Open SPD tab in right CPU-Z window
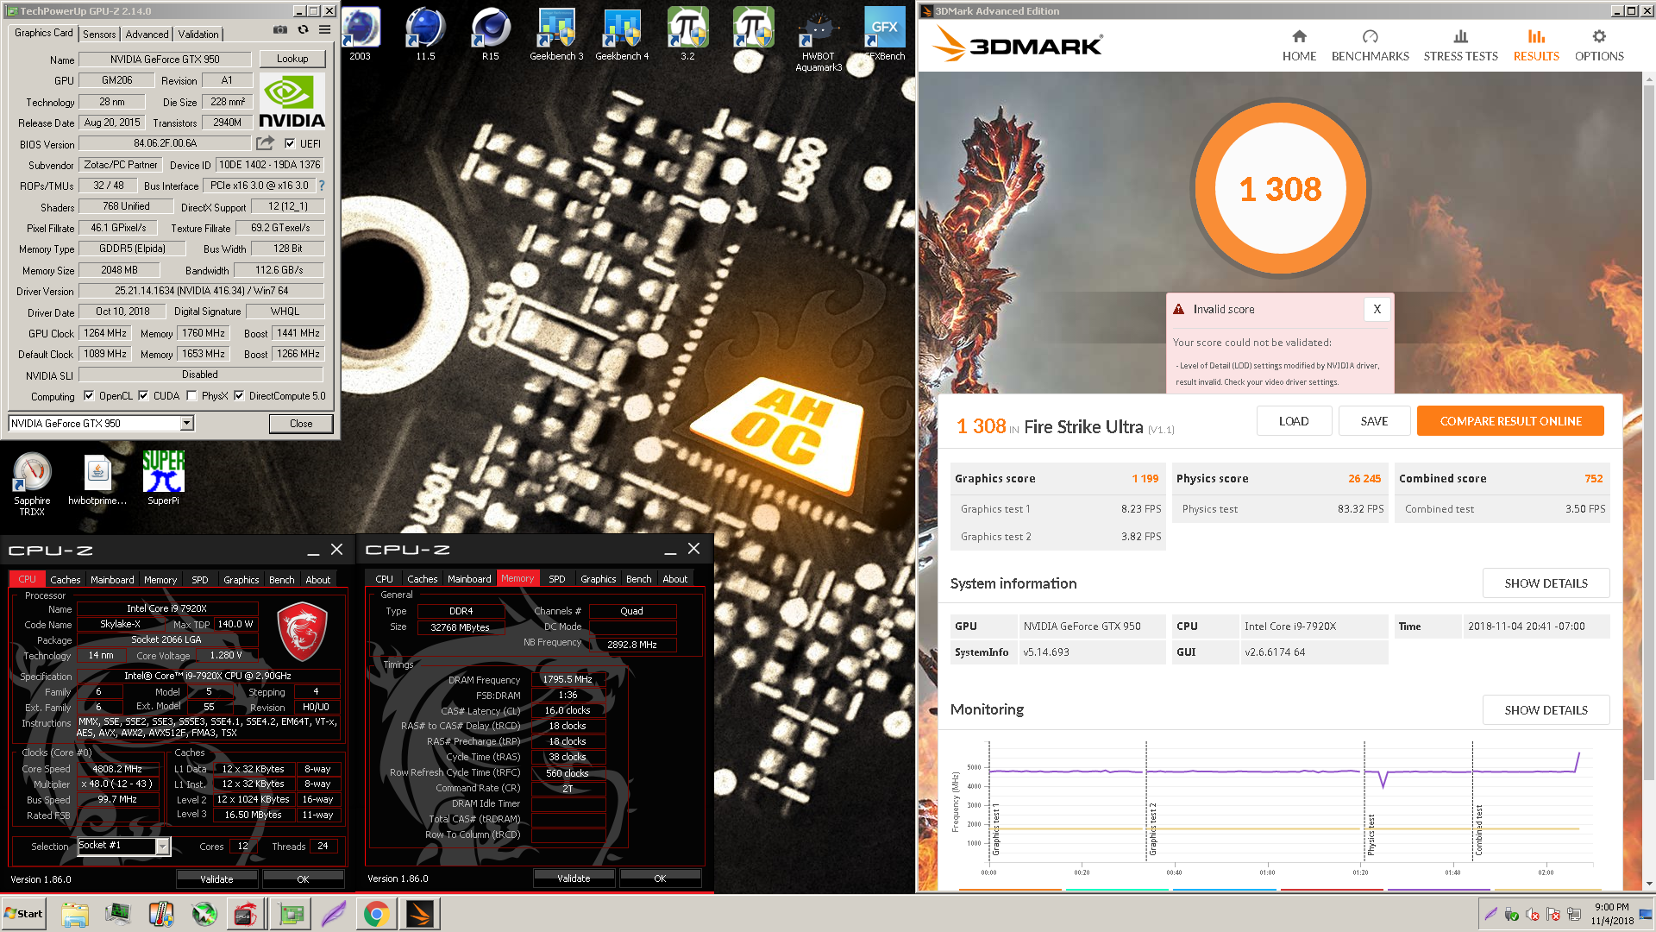This screenshot has width=1656, height=932. point(557,579)
